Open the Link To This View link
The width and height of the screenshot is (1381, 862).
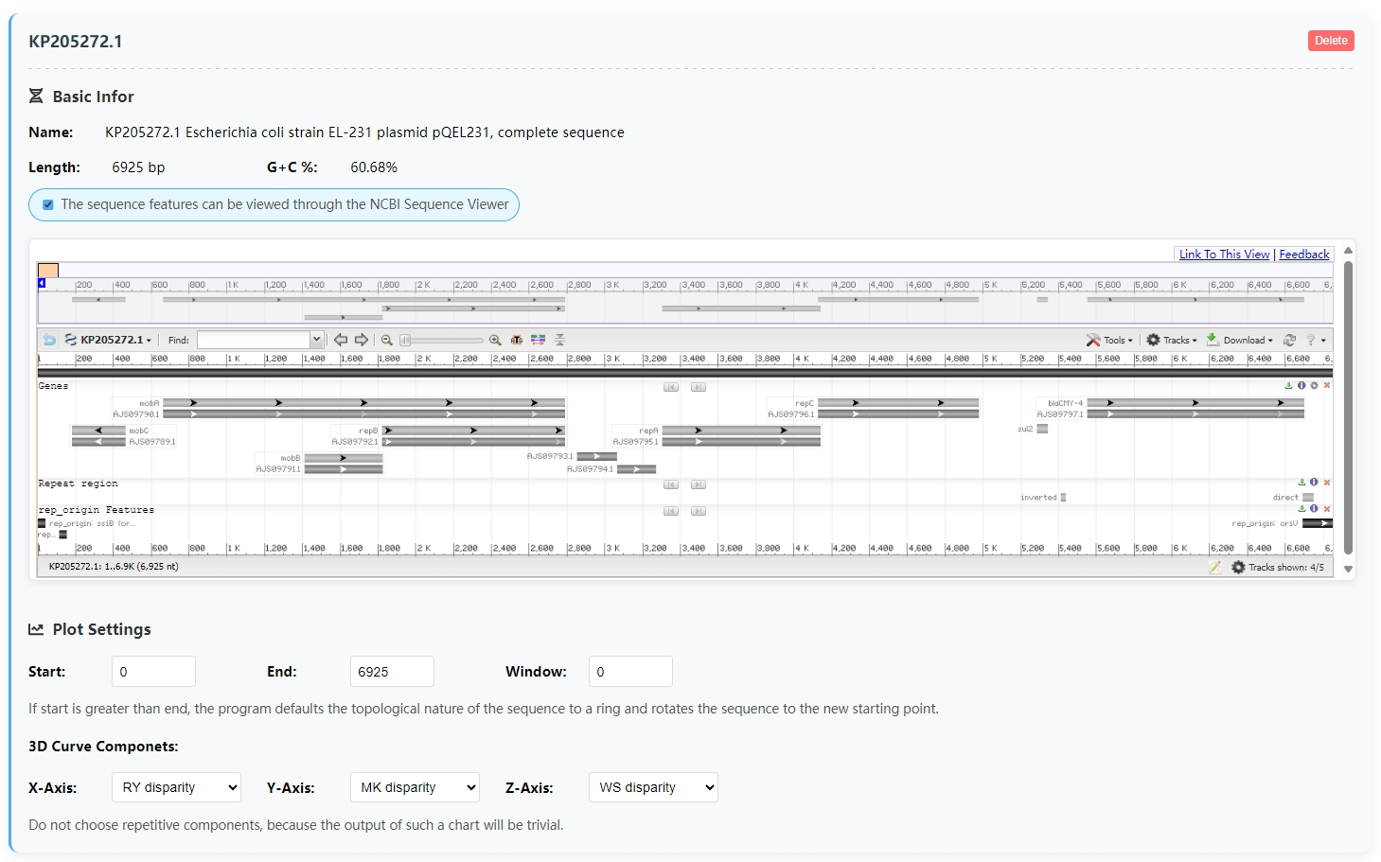[1224, 255]
